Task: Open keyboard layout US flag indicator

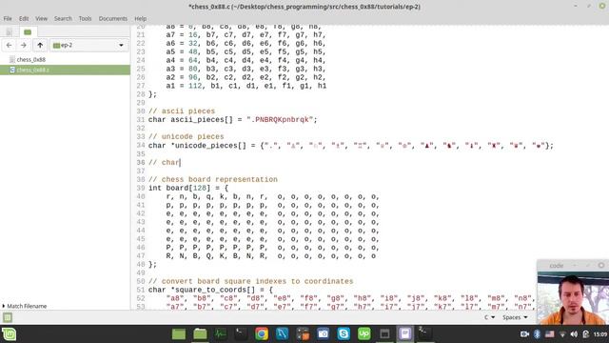Action: (x=550, y=334)
